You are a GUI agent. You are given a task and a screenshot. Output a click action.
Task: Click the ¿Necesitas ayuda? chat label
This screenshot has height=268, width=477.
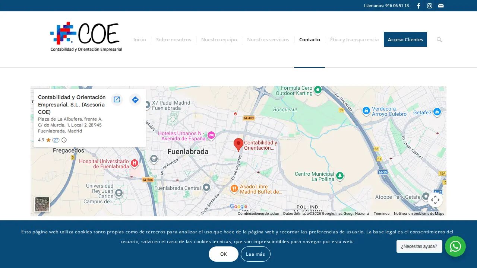419,246
